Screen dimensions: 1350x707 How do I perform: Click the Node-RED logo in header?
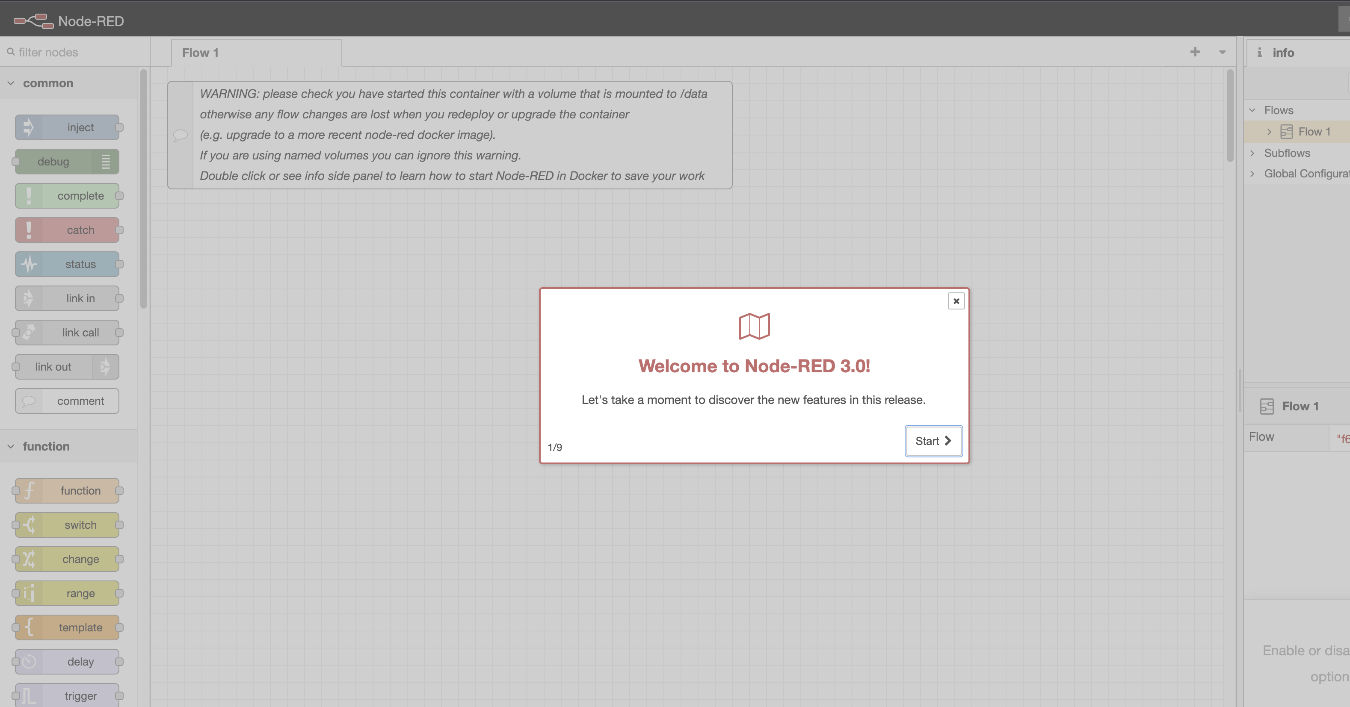point(33,21)
